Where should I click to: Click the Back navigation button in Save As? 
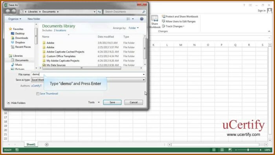coord(8,12)
